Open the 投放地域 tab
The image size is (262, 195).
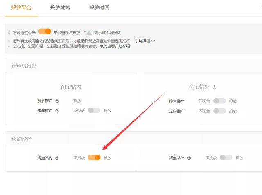point(60,8)
